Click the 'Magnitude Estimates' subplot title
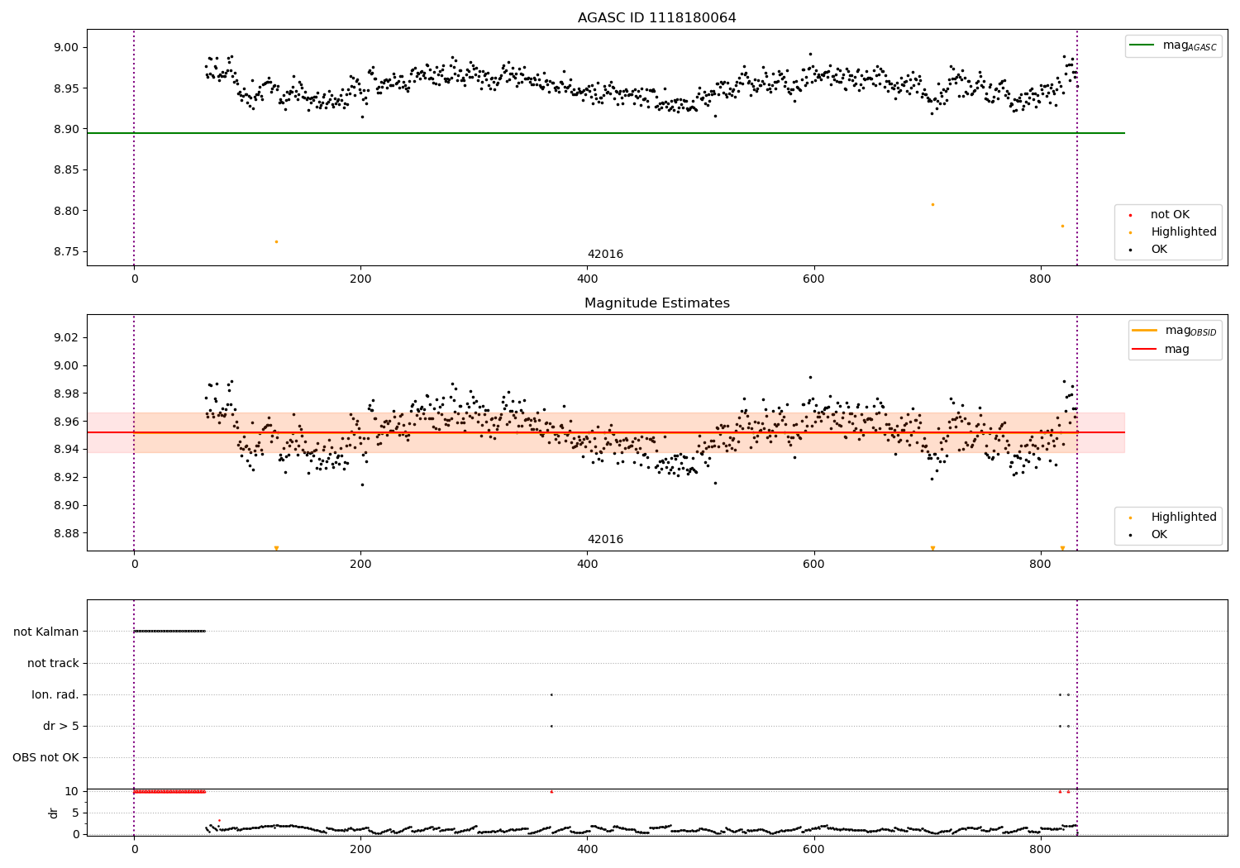The height and width of the screenshot is (868, 1240). click(x=656, y=303)
